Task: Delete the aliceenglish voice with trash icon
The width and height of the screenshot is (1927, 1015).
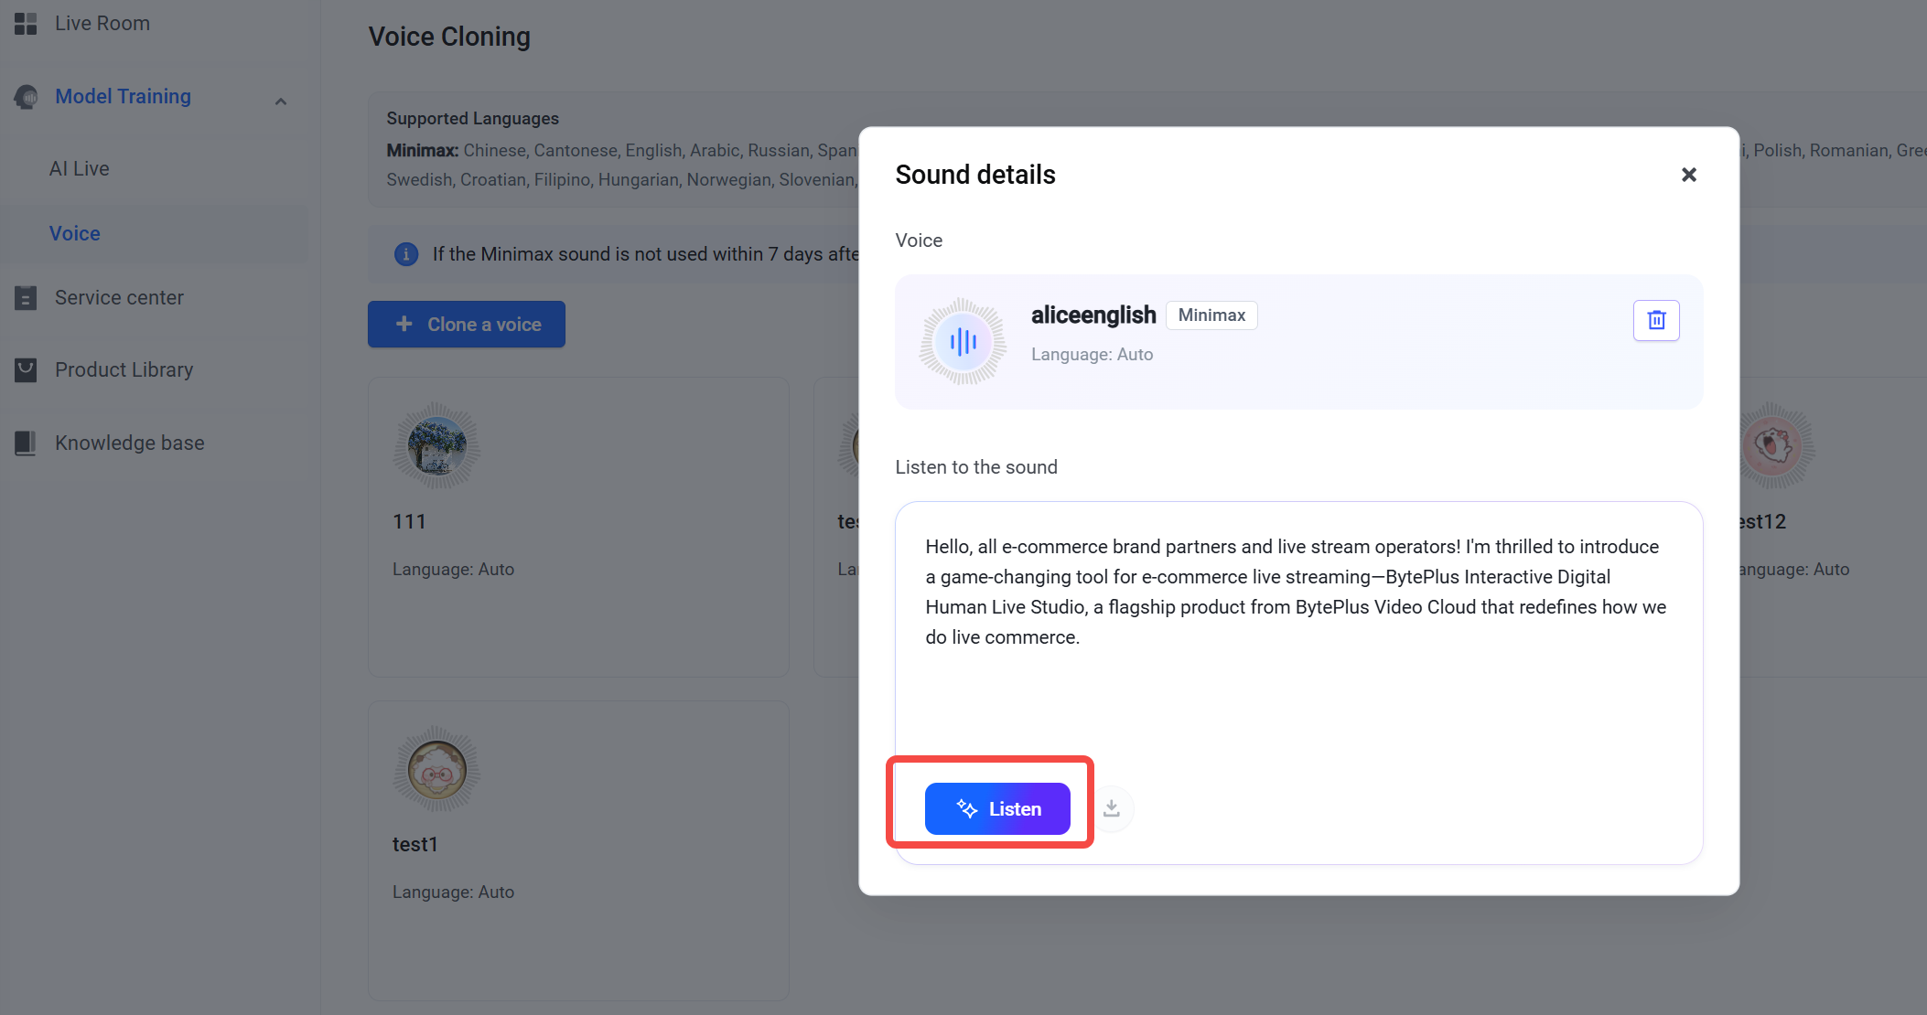Action: pos(1656,320)
